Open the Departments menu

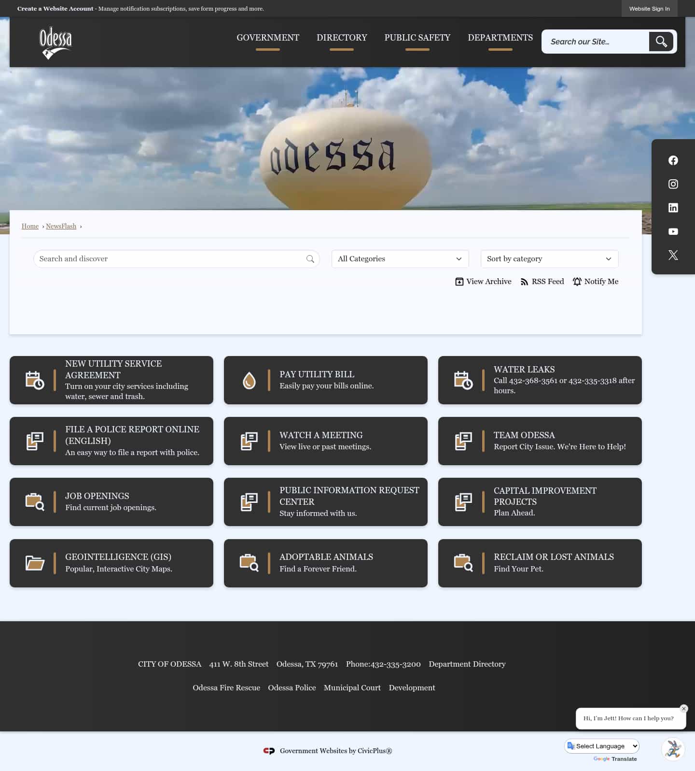500,38
